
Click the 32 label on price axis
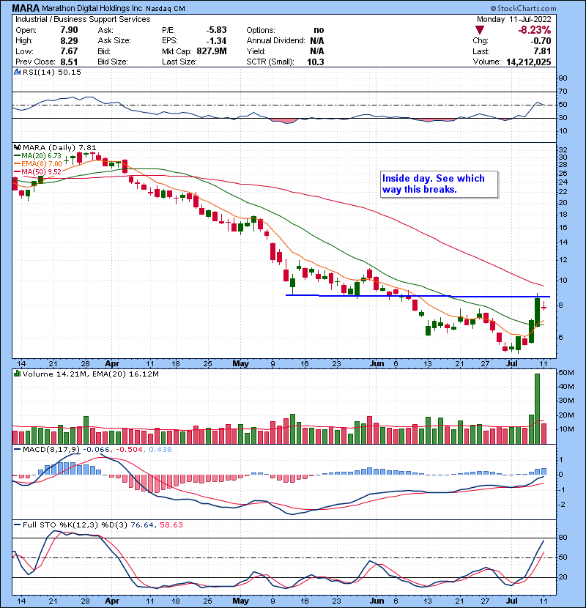(x=563, y=150)
